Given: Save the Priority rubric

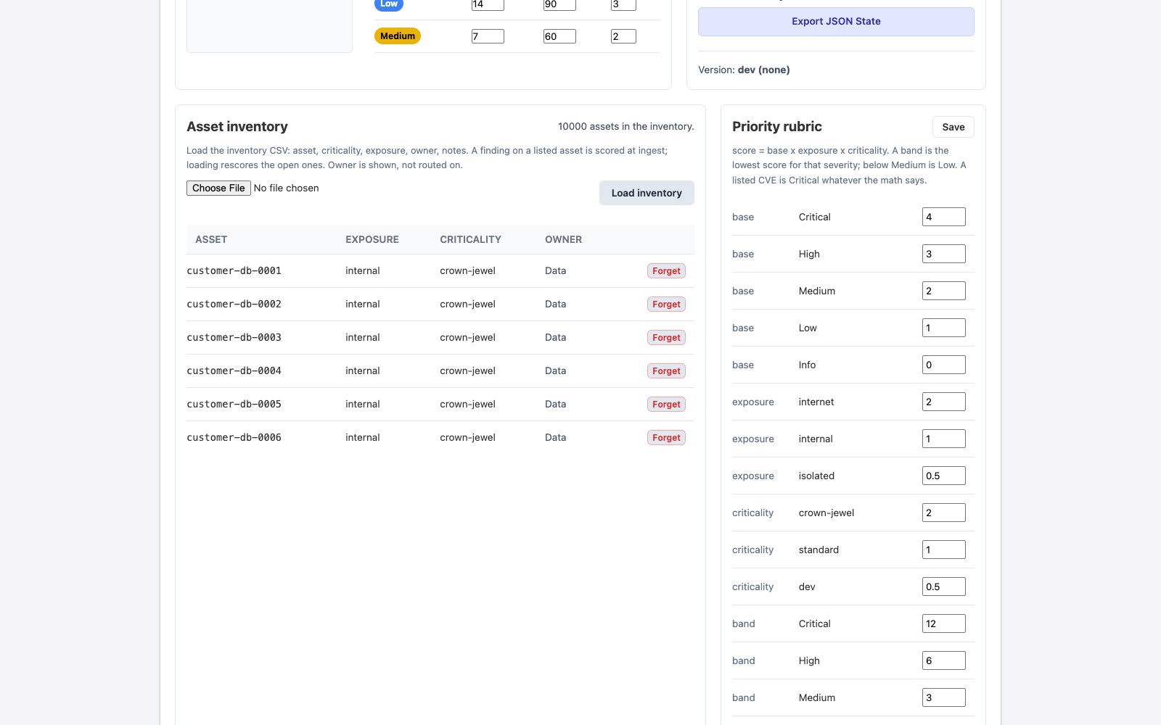Looking at the screenshot, I should pyautogui.click(x=953, y=127).
